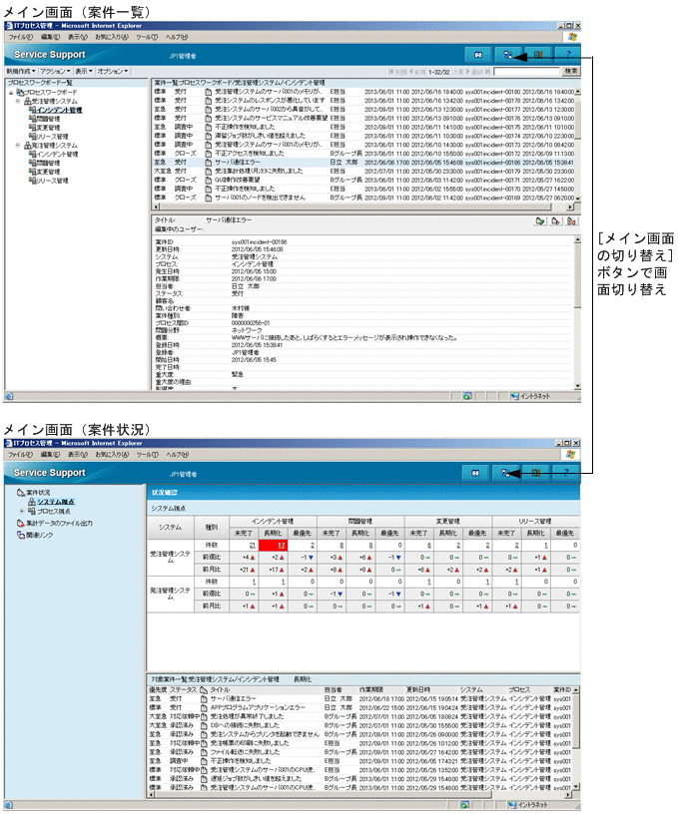Click leftmost blue header icon button in case list window
The image size is (678, 814).
coord(478,55)
